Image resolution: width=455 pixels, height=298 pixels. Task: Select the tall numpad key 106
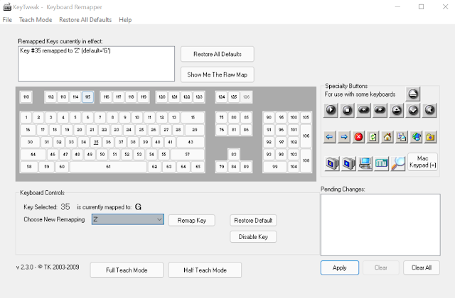click(x=306, y=136)
